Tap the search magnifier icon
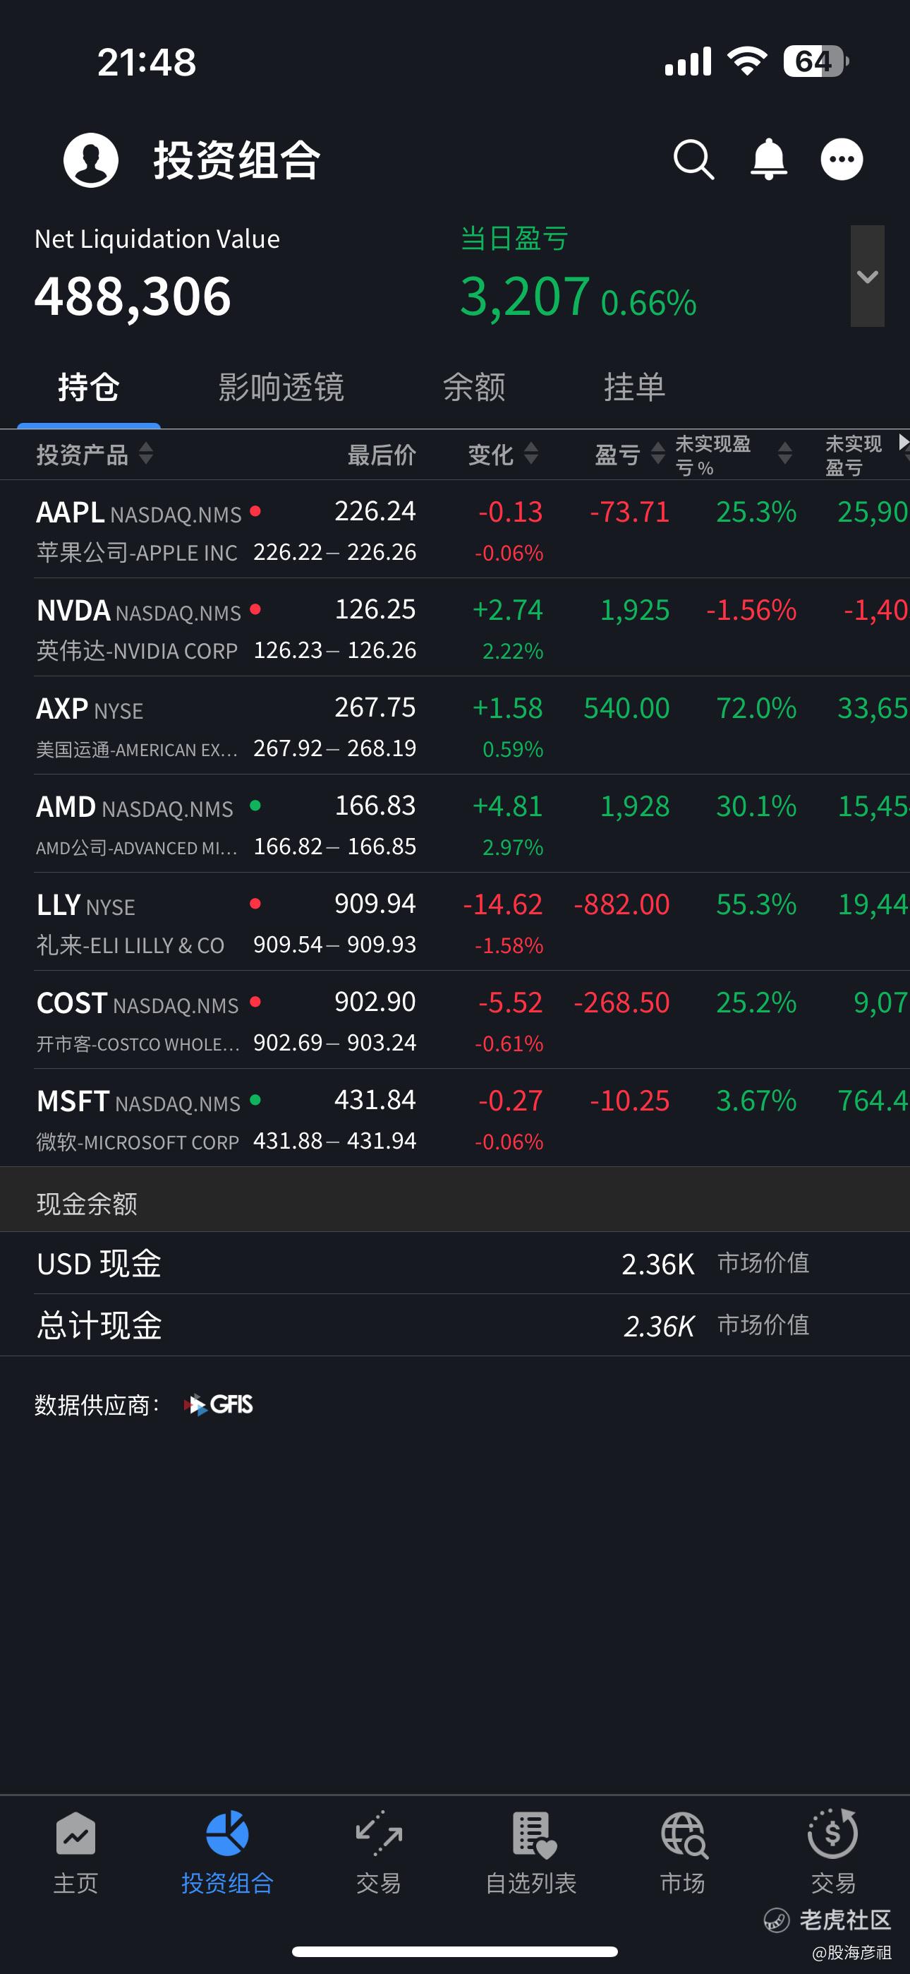This screenshot has height=1974, width=910. (694, 160)
